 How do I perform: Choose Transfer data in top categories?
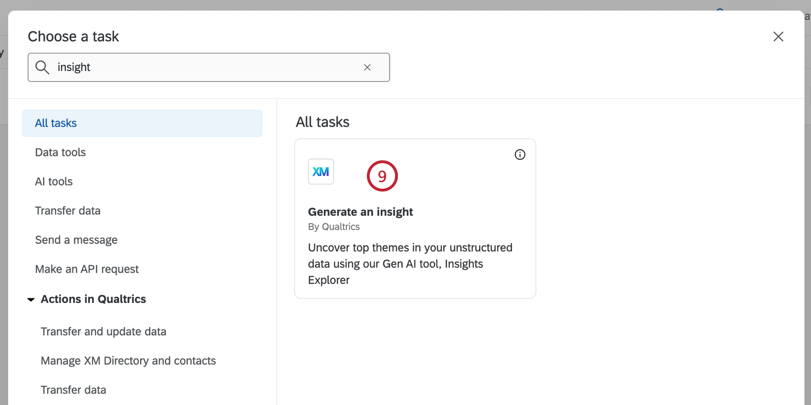pyautogui.click(x=68, y=211)
